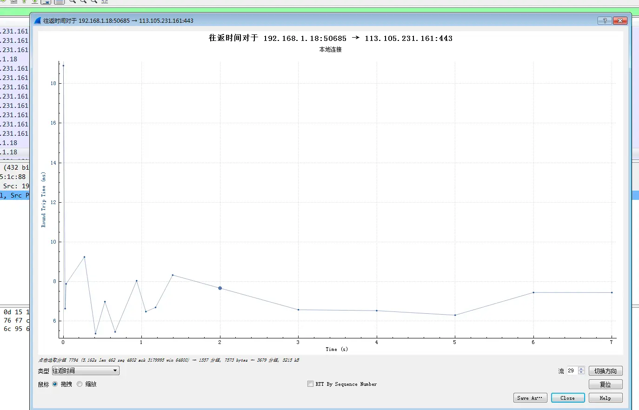Click the highlighted data point on the RTT graph
The width and height of the screenshot is (639, 410).
(x=220, y=288)
